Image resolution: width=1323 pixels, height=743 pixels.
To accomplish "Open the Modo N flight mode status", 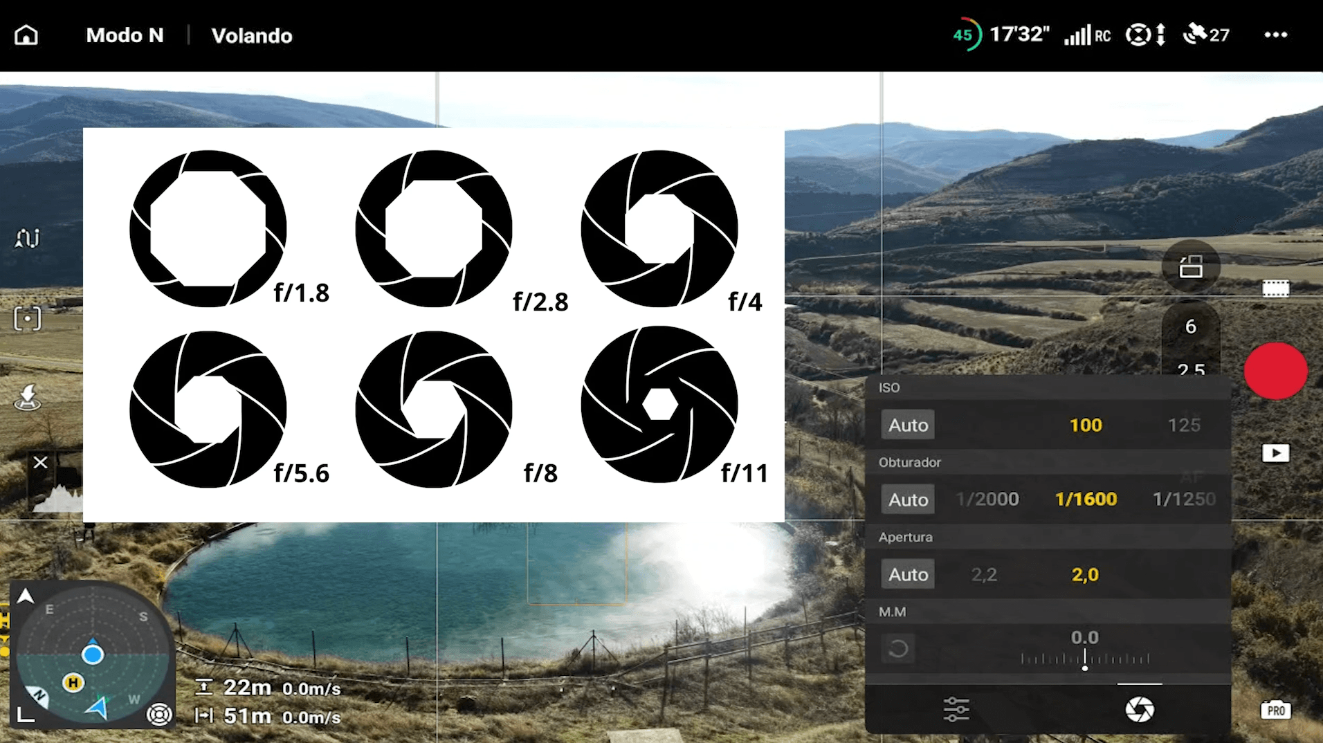I will click(125, 35).
